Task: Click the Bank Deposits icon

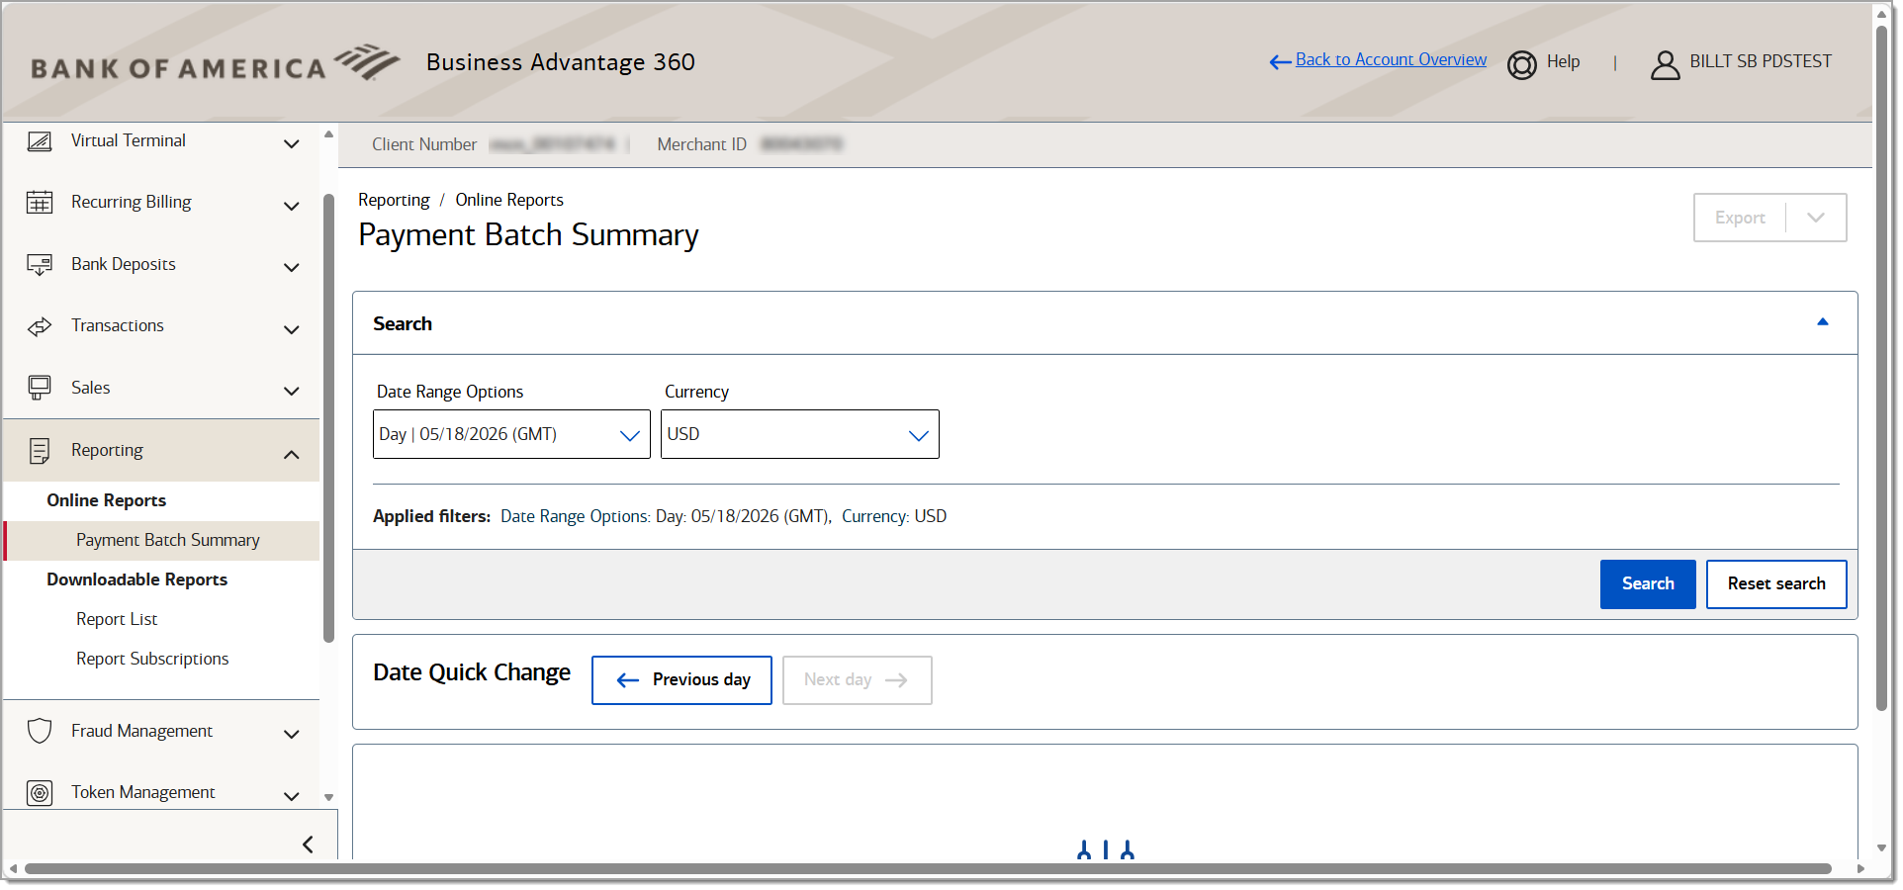Action: point(40,265)
